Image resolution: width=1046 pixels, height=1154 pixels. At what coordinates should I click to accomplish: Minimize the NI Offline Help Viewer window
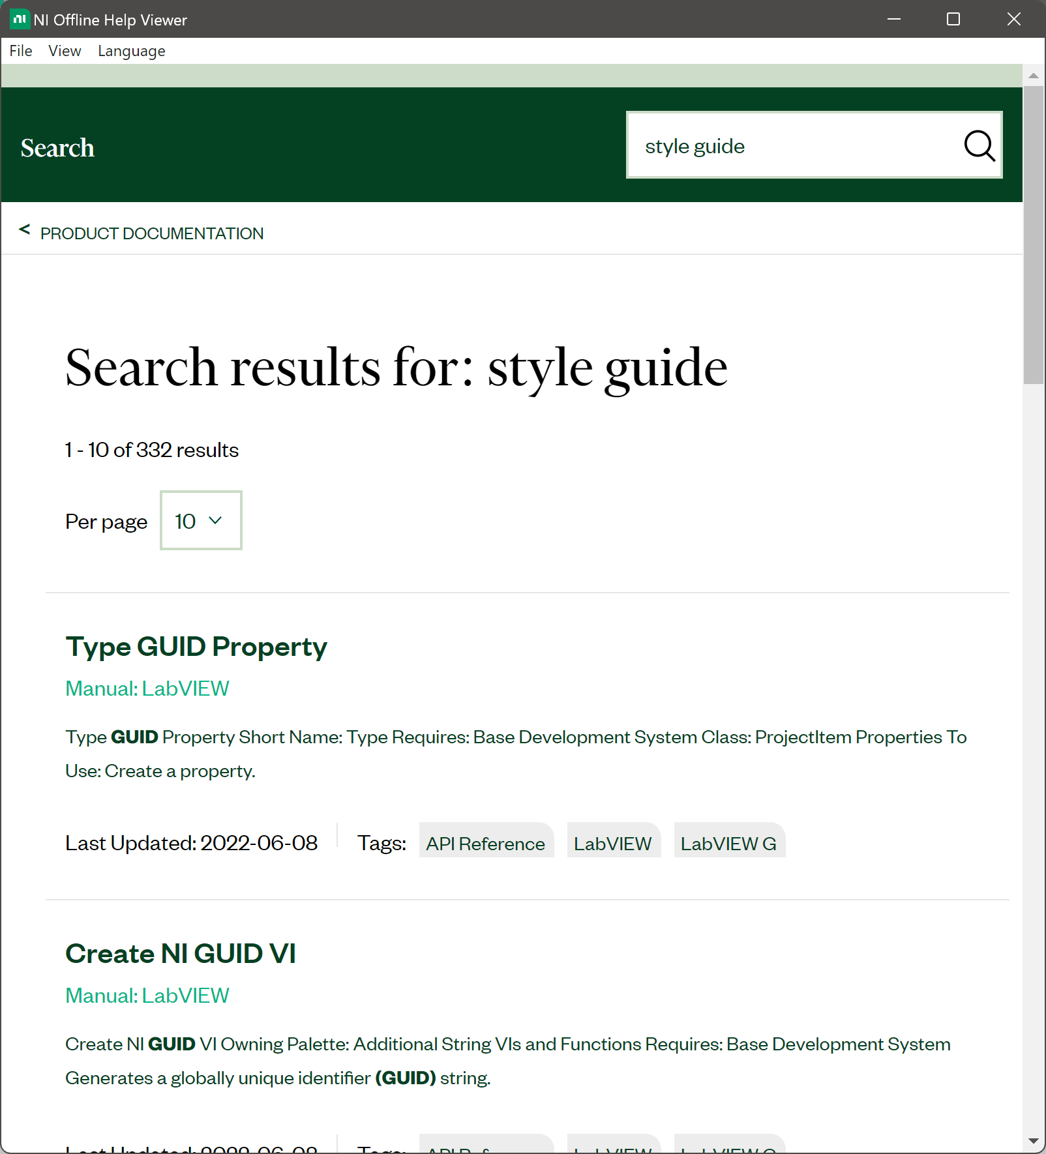pyautogui.click(x=894, y=19)
